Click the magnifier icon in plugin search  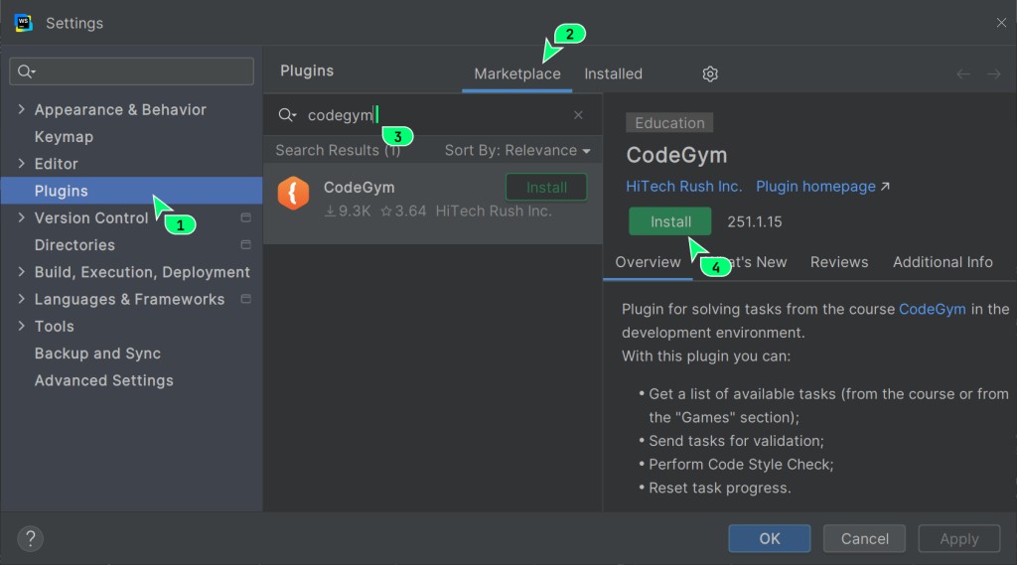tap(286, 115)
